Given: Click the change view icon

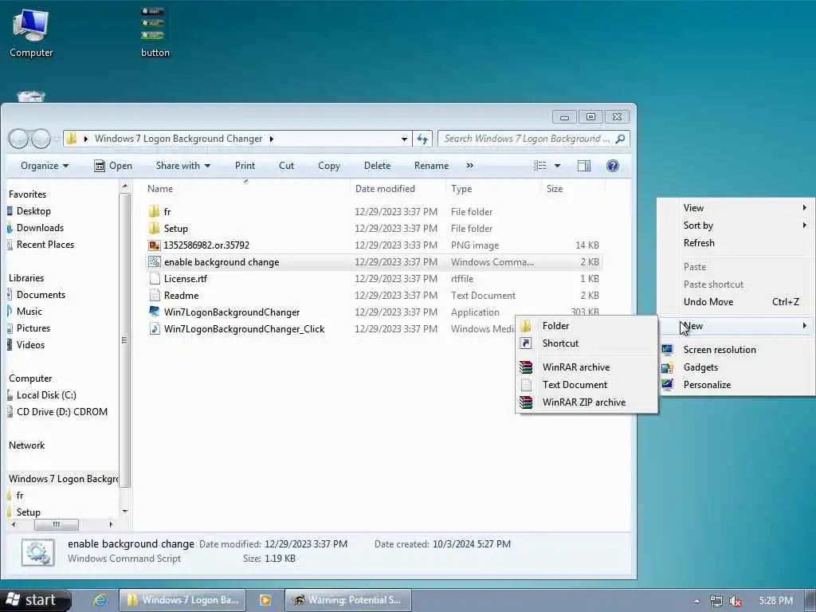Looking at the screenshot, I should (540, 166).
